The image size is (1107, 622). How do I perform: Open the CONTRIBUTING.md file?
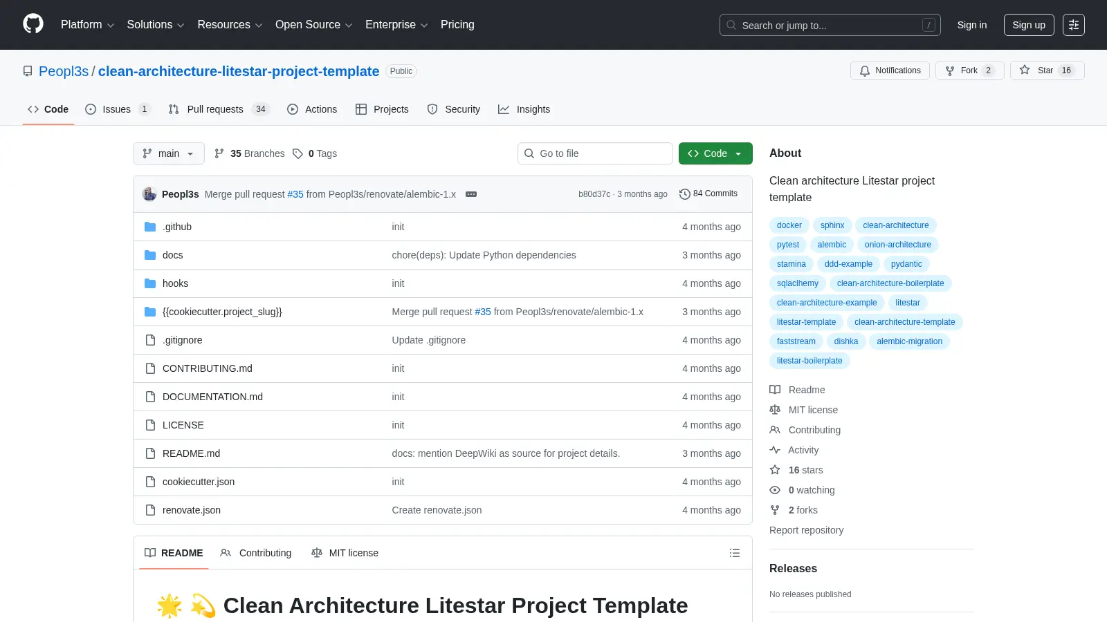tap(208, 368)
